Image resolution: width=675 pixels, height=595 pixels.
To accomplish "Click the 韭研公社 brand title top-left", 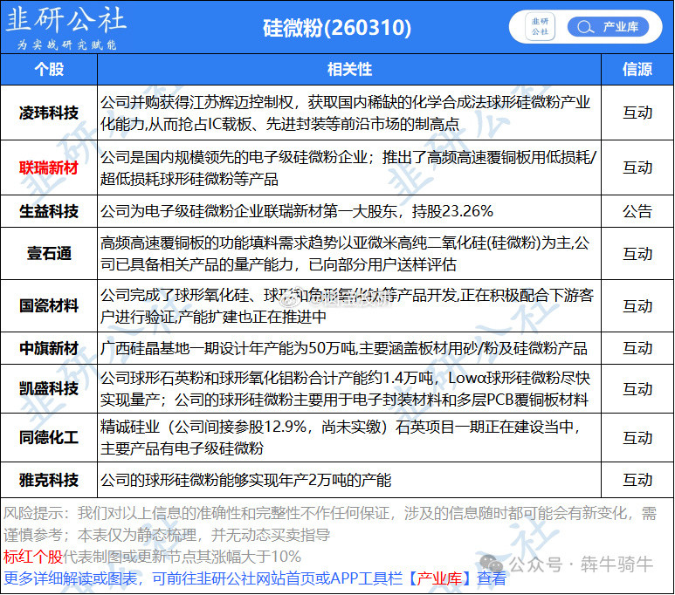I will click(x=65, y=20).
